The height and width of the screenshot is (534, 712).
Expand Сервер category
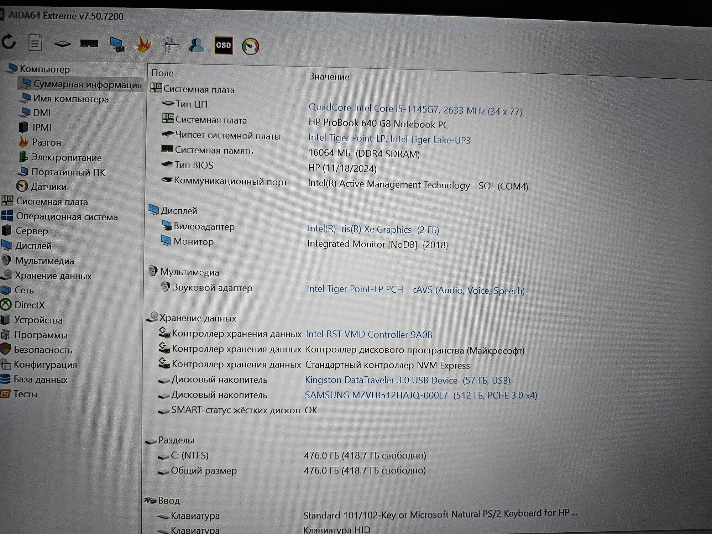[32, 231]
